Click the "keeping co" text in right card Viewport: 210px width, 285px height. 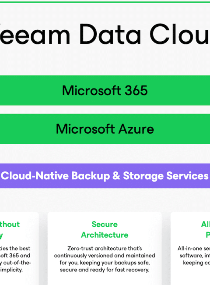[x=196, y=263]
